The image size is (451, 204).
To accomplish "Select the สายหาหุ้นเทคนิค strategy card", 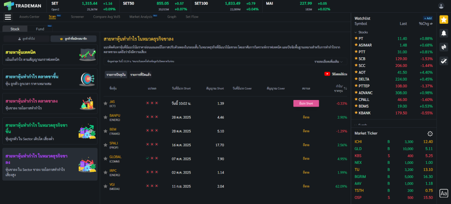I will pyautogui.click(x=50, y=55).
